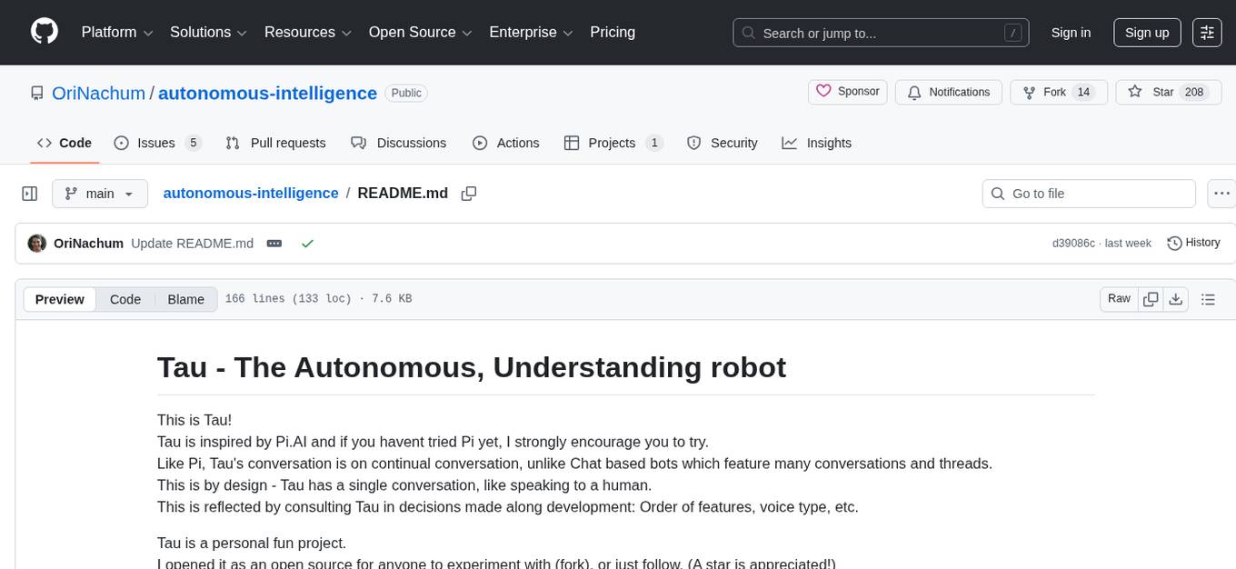
Task: Click the green commit status check mark
Action: [x=308, y=244]
